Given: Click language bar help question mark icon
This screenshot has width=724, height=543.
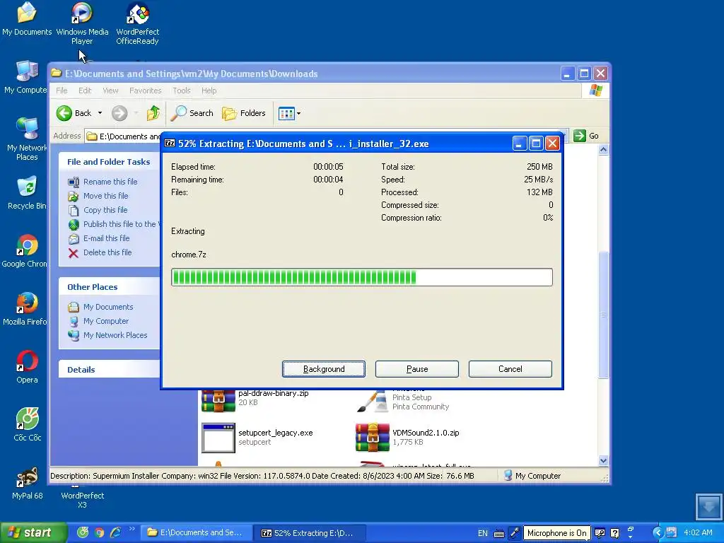Looking at the screenshot, I should pos(614,533).
